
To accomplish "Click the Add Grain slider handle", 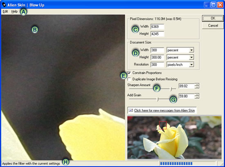I will tap(157, 99).
